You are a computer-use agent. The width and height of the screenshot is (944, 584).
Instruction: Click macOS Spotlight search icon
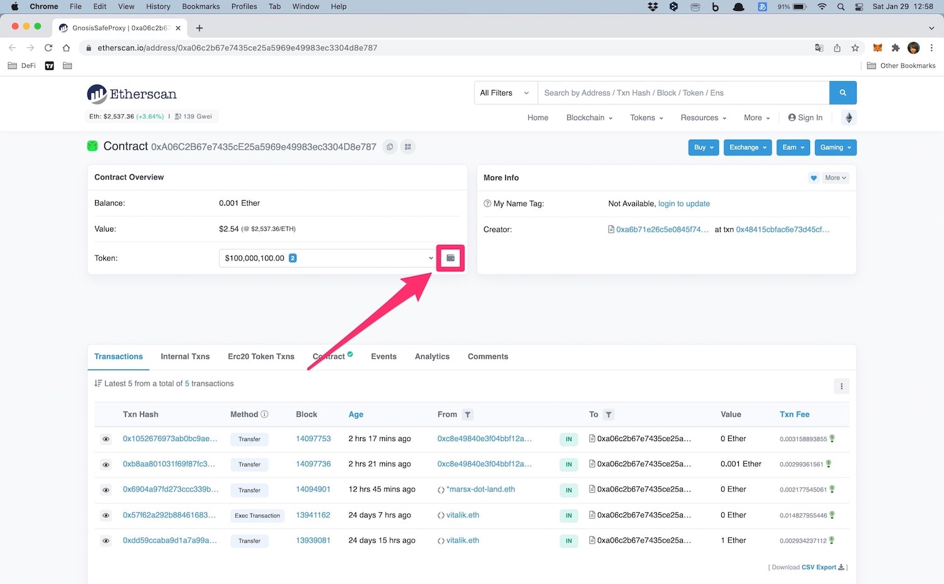tap(841, 6)
